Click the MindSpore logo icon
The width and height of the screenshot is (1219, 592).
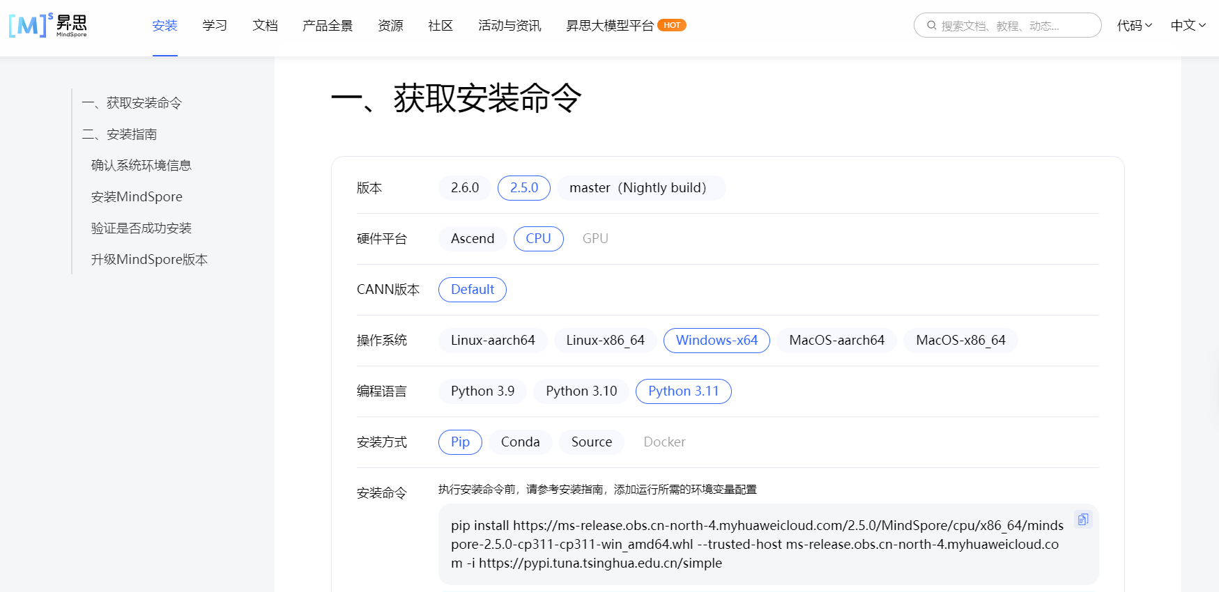(48, 25)
